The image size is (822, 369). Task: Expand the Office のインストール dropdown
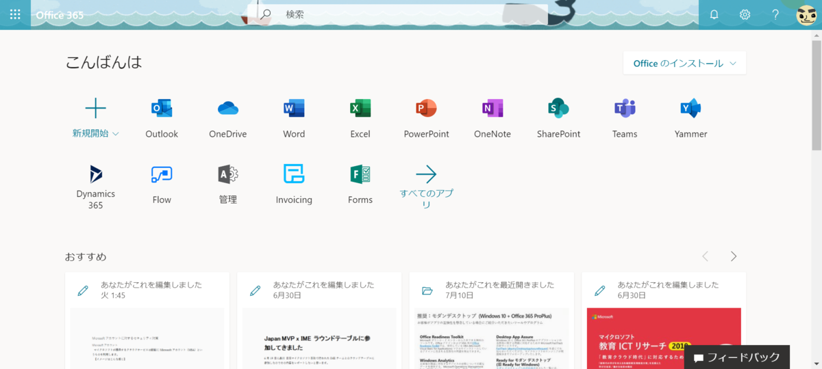pos(684,63)
